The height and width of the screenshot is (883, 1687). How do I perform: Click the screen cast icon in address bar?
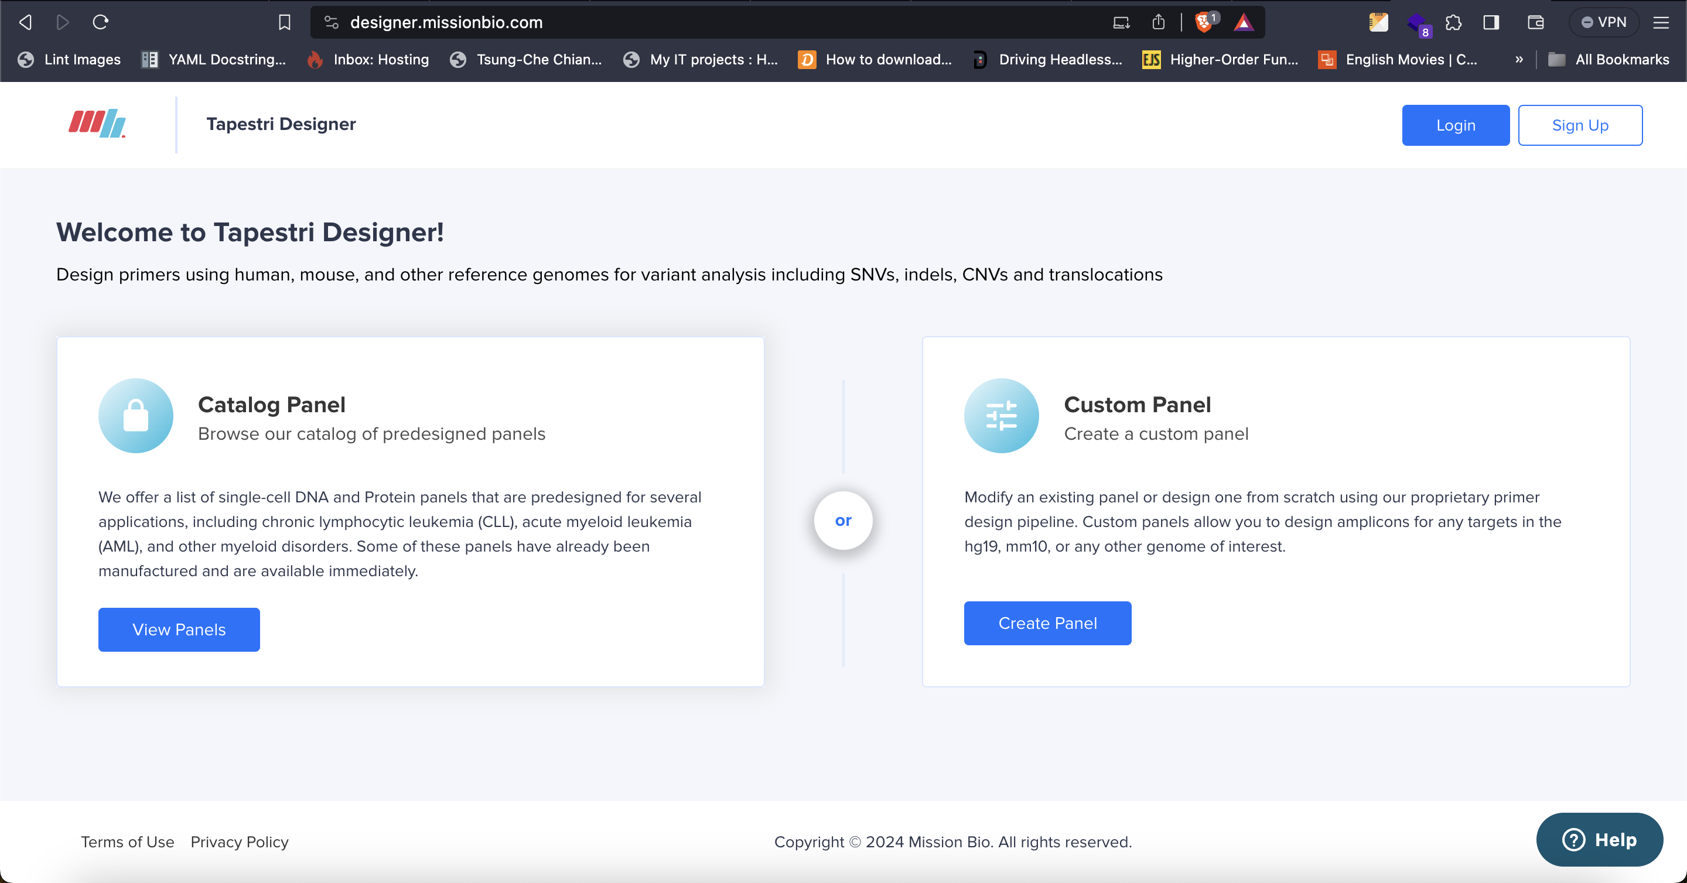1121,22
